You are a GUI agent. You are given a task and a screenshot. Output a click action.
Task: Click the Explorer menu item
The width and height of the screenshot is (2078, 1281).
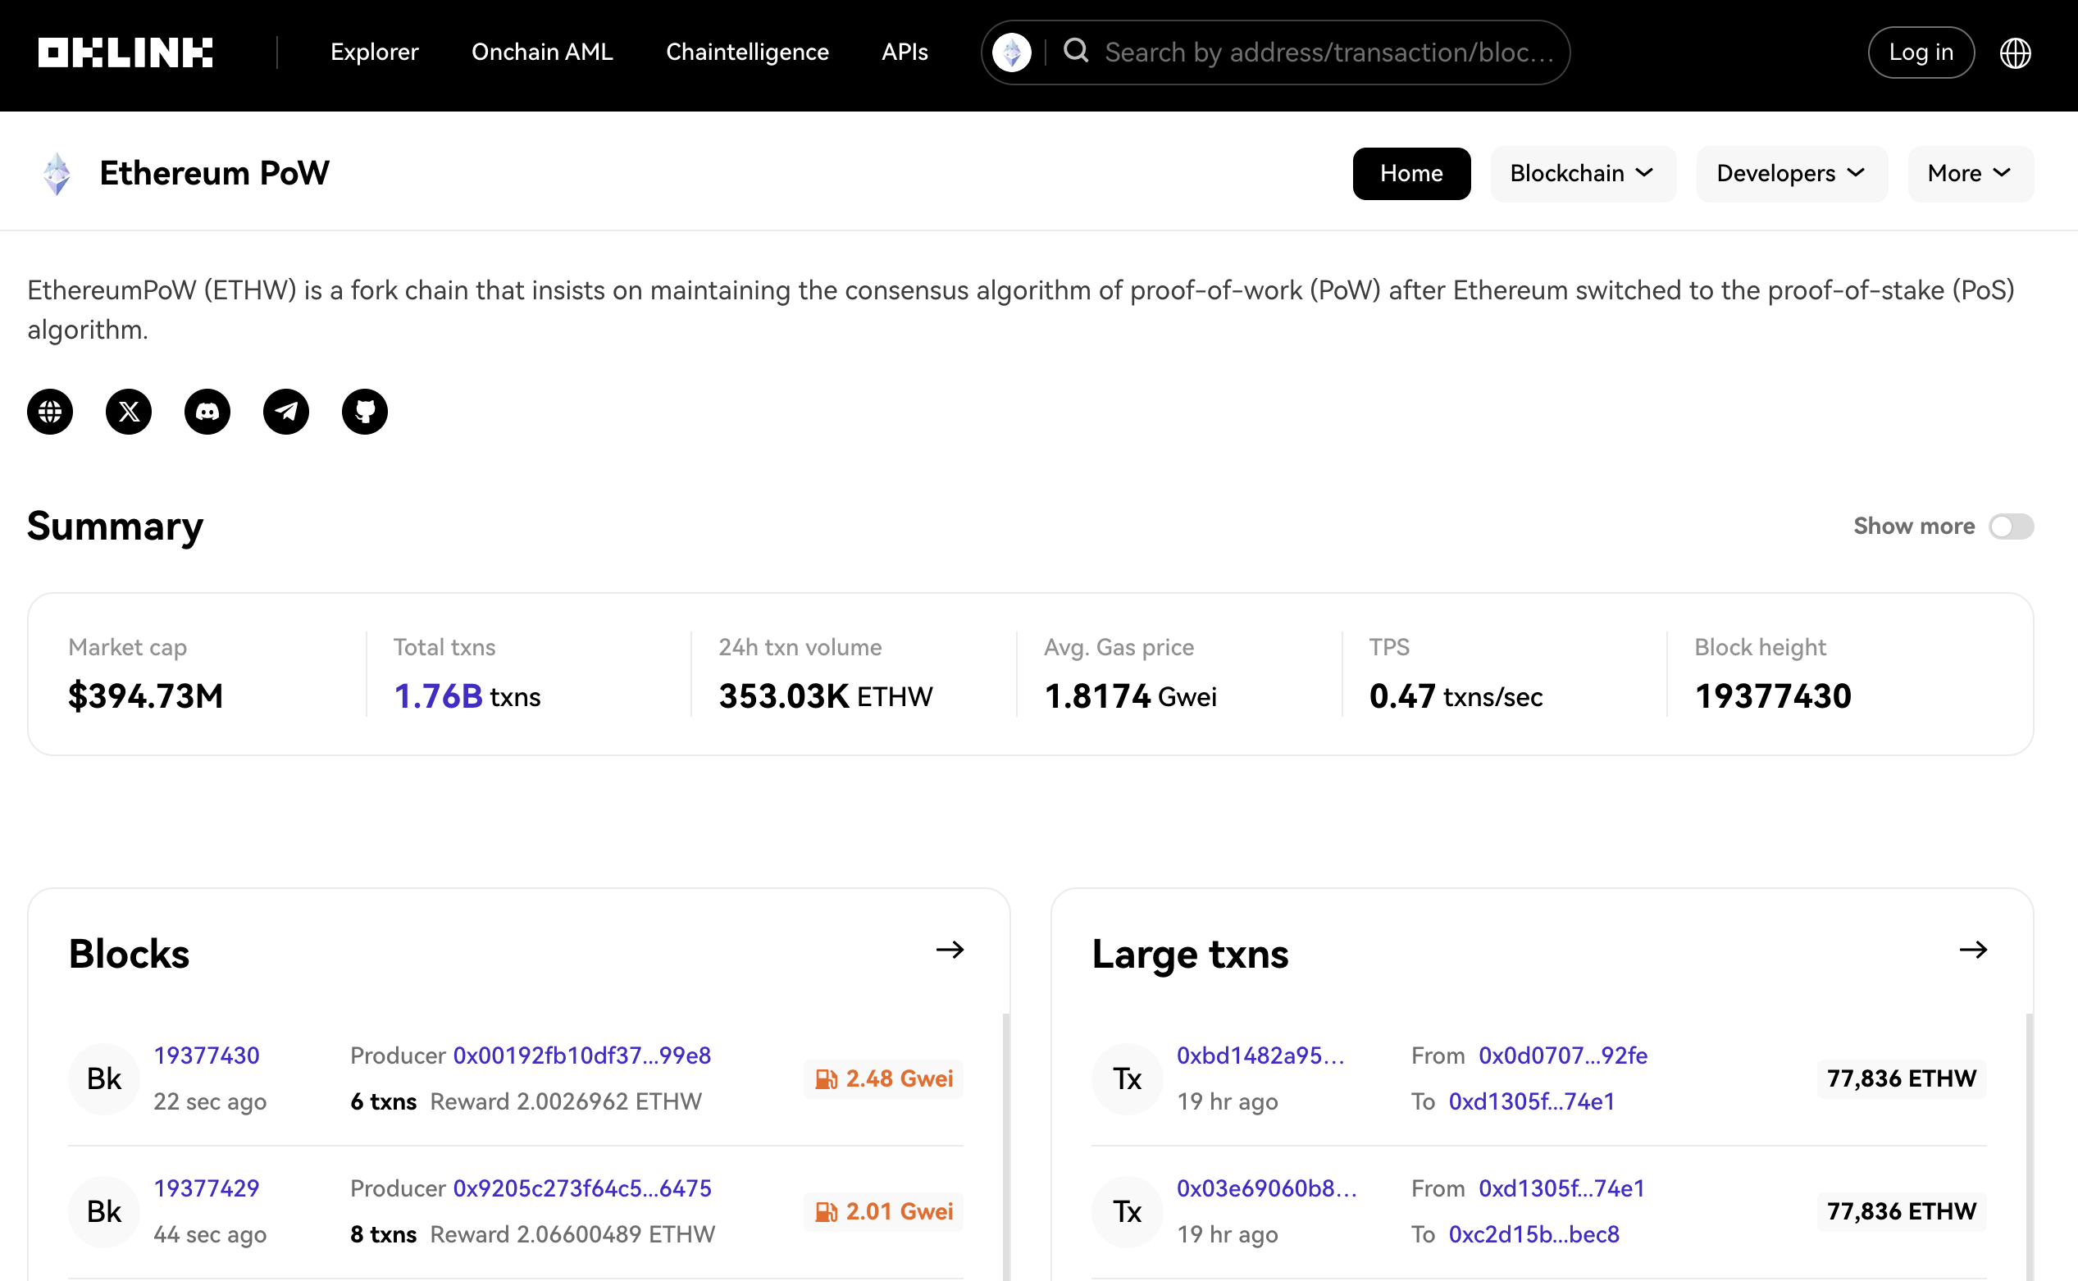coord(376,51)
